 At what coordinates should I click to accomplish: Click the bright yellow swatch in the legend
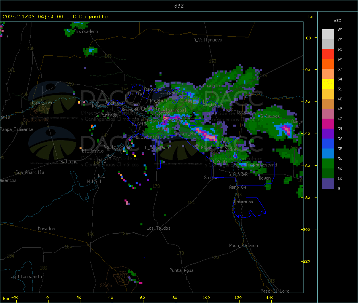(328, 84)
